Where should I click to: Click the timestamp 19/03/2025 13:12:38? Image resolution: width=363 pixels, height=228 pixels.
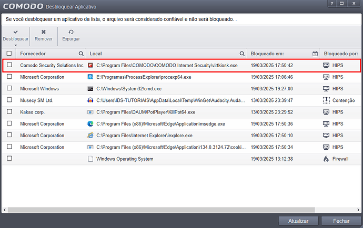(272, 159)
